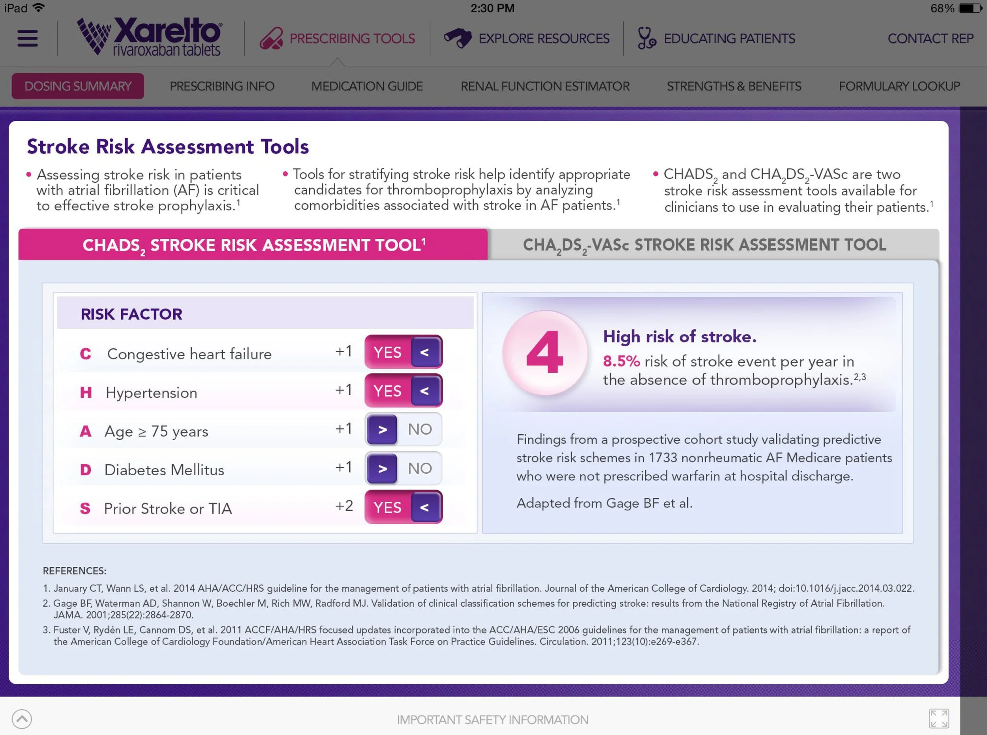This screenshot has height=735, width=987.
Task: Select the Dosing Summary button
Action: point(78,86)
